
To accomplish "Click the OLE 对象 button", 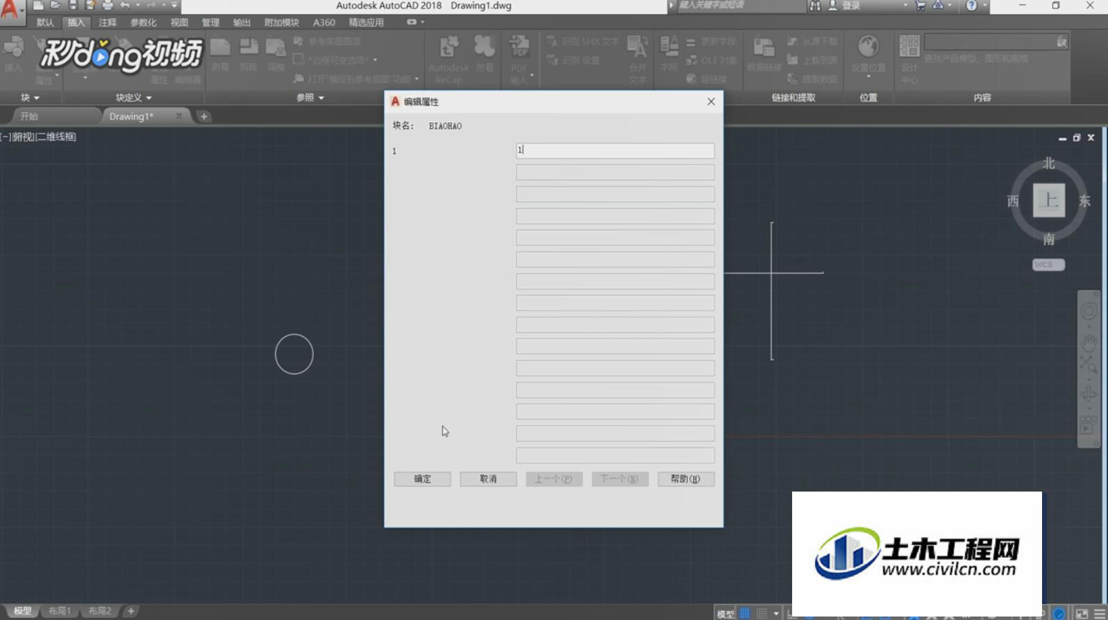I will pyautogui.click(x=712, y=60).
